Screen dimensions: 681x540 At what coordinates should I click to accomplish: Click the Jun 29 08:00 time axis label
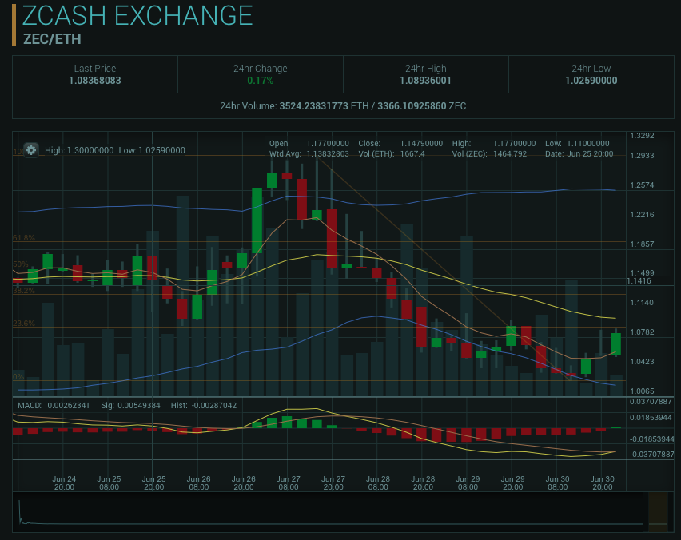[468, 482]
